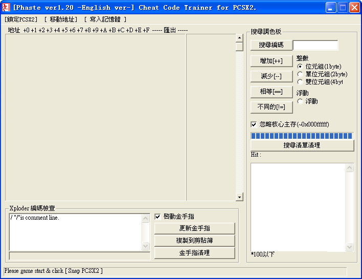This screenshot has width=362, height=279.
Task: Select the 雙位元組(4byte) radio button
Action: tap(300, 82)
